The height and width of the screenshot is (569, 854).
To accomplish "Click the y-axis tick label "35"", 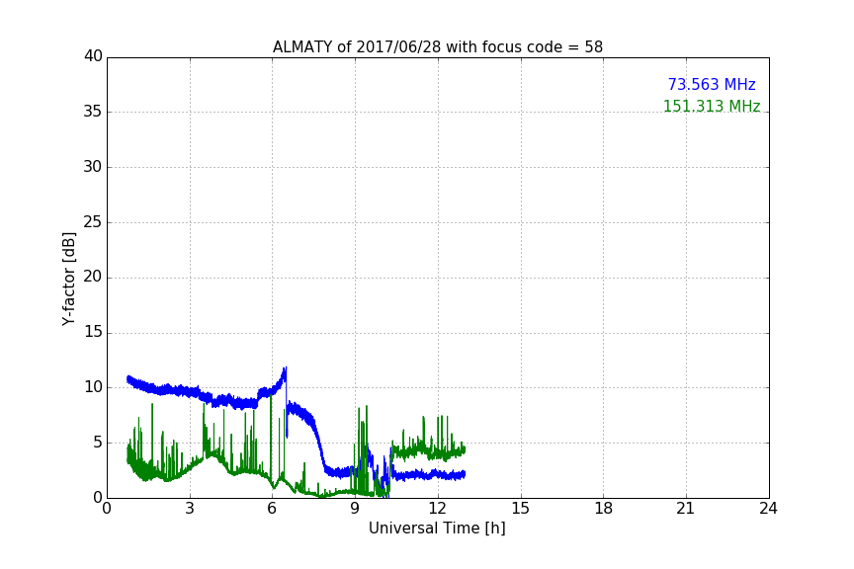I will [x=93, y=112].
